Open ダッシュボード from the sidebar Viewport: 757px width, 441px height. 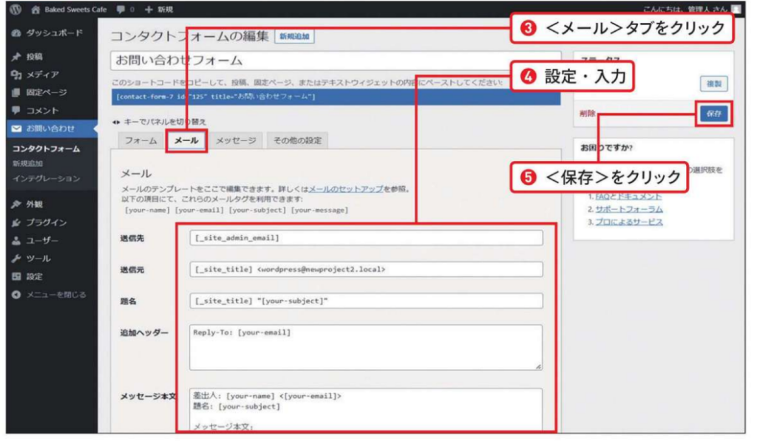tap(49, 33)
